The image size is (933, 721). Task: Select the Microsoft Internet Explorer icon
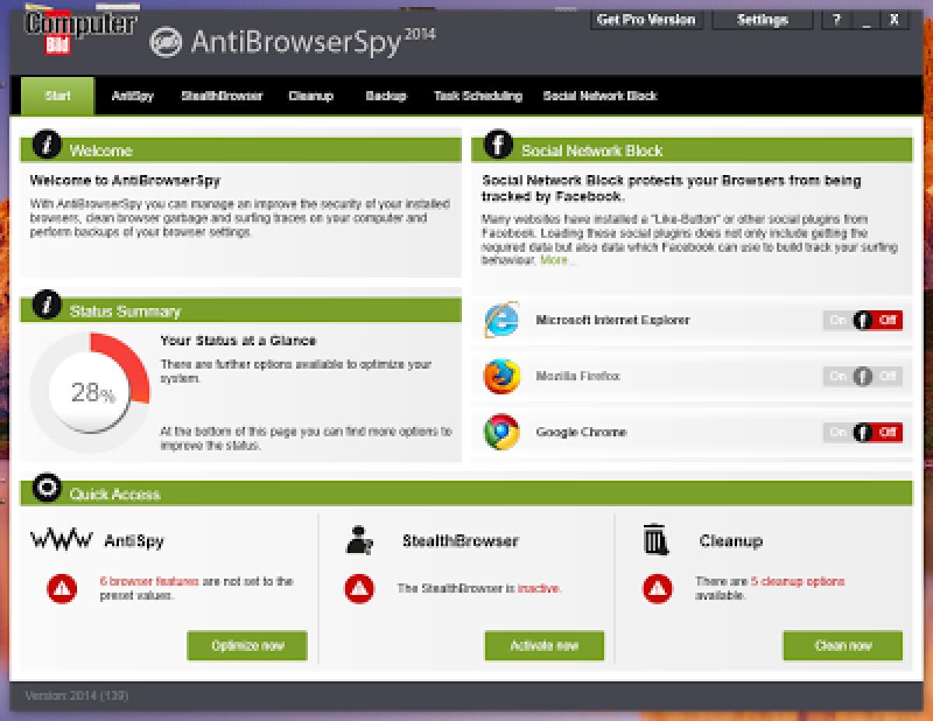pyautogui.click(x=500, y=320)
